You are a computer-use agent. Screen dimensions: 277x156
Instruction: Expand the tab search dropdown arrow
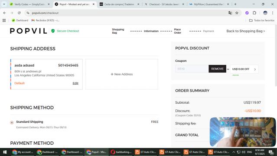click(x=4, y=4)
